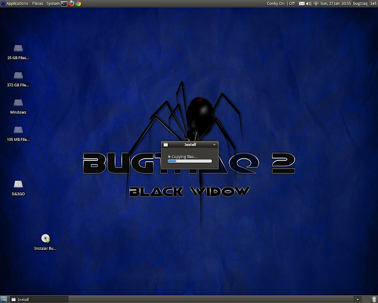
Task: Click the copying files progress bar
Action: [x=190, y=161]
